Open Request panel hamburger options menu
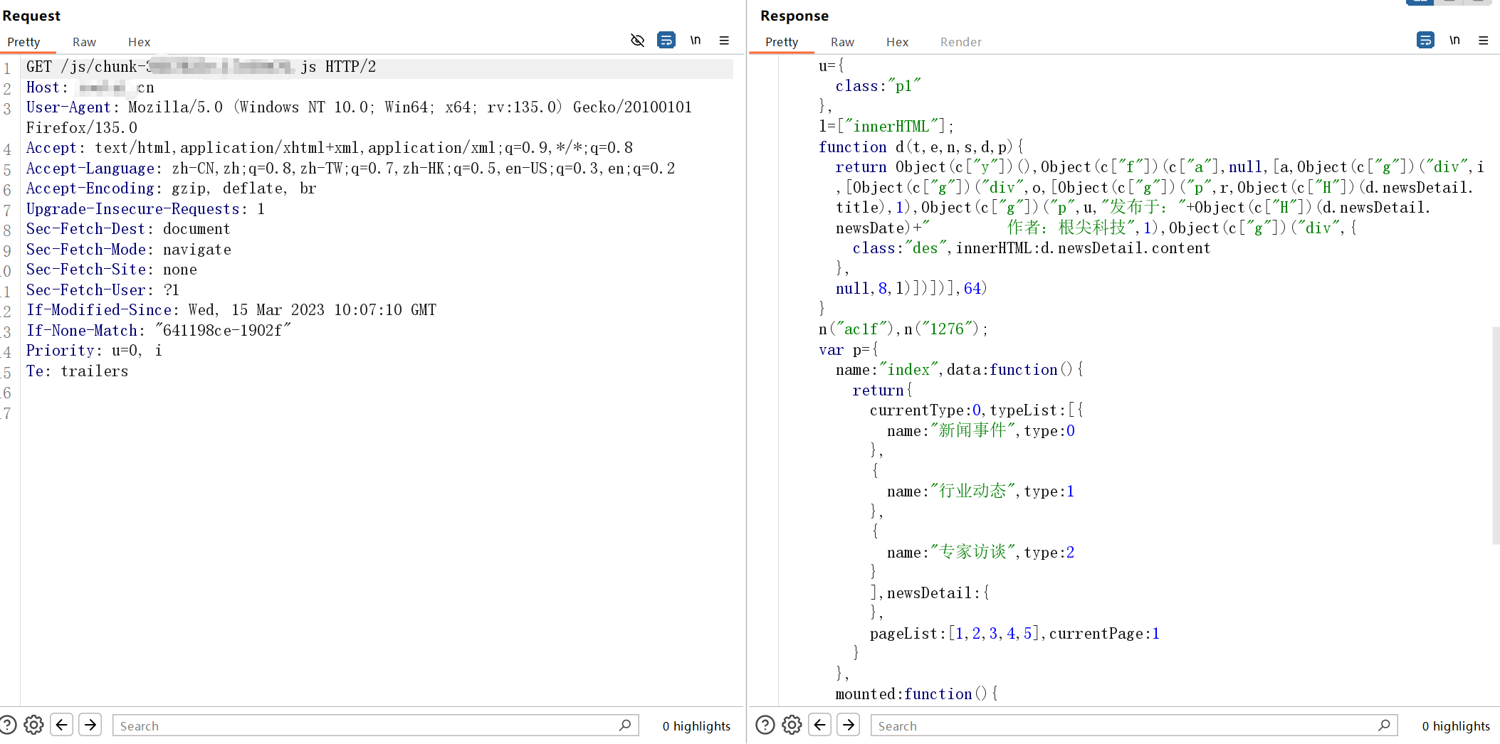Viewport: 1500px width, 744px height. click(724, 41)
